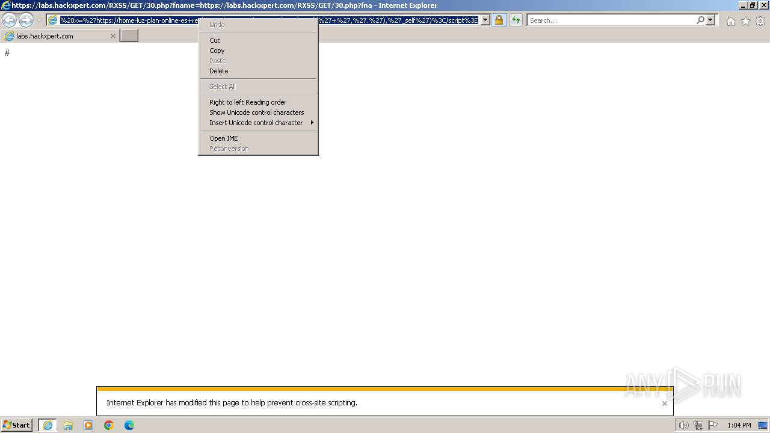This screenshot has width=770, height=433.
Task: Click the # text on the page
Action: (x=7, y=53)
